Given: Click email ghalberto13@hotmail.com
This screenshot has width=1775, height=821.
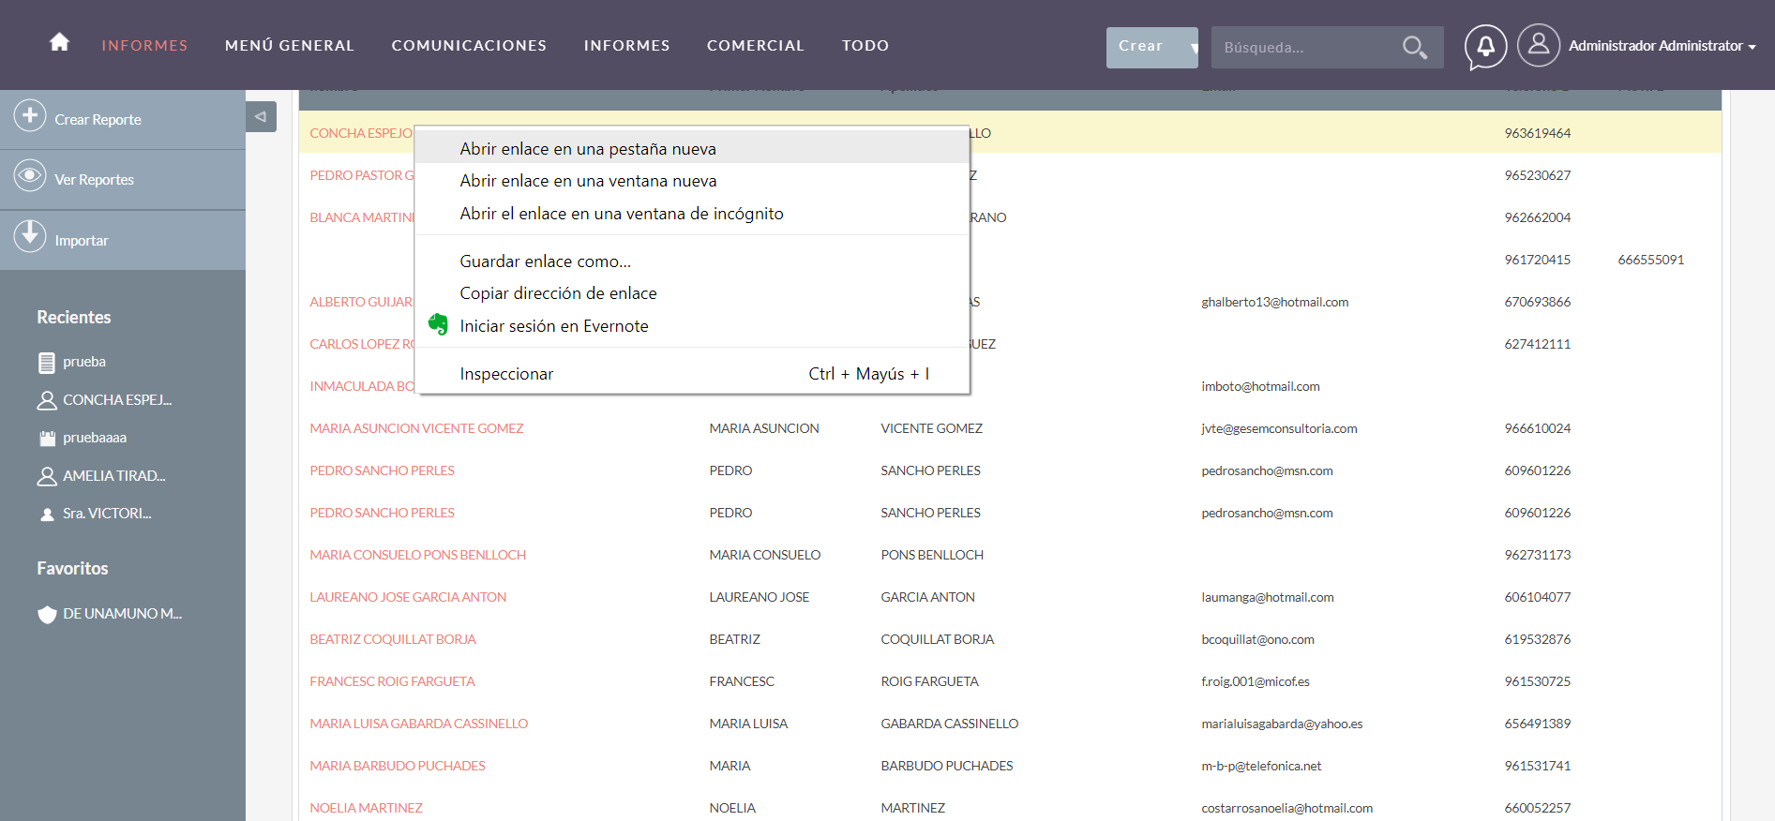Looking at the screenshot, I should tap(1274, 302).
